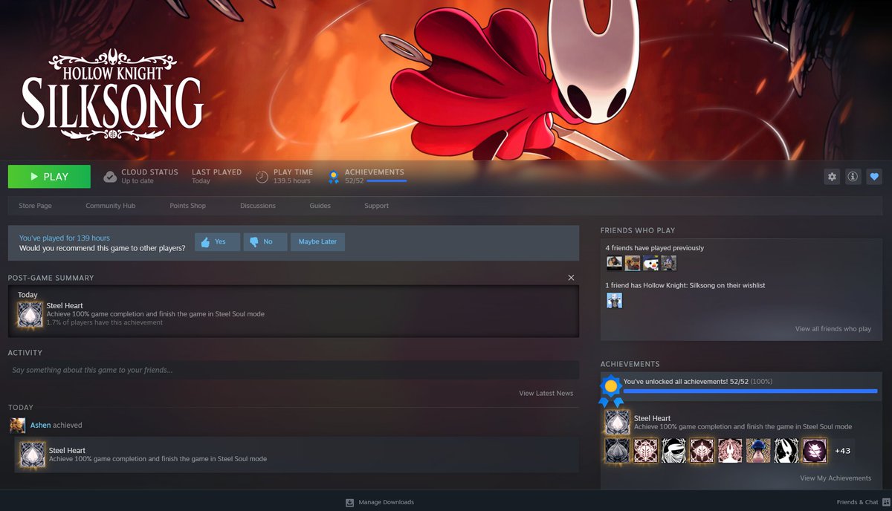Click the fourth achievement icon in the row
Image resolution: width=892 pixels, height=511 pixels.
(702, 450)
